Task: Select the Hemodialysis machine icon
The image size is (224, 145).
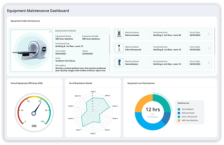Action: [x=119, y=63]
